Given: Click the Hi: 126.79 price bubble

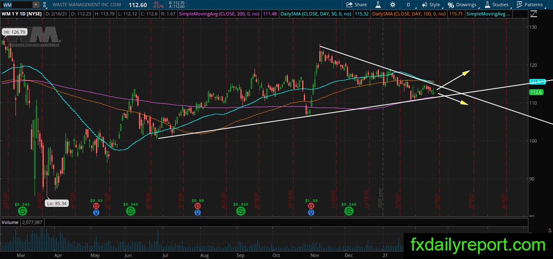Looking at the screenshot, I should coord(15,32).
